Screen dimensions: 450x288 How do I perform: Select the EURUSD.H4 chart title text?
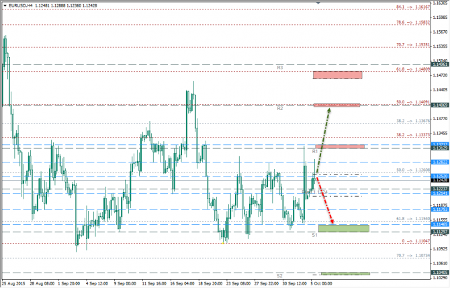point(21,5)
